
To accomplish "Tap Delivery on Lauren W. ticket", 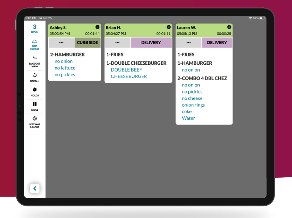I will click(x=217, y=43).
